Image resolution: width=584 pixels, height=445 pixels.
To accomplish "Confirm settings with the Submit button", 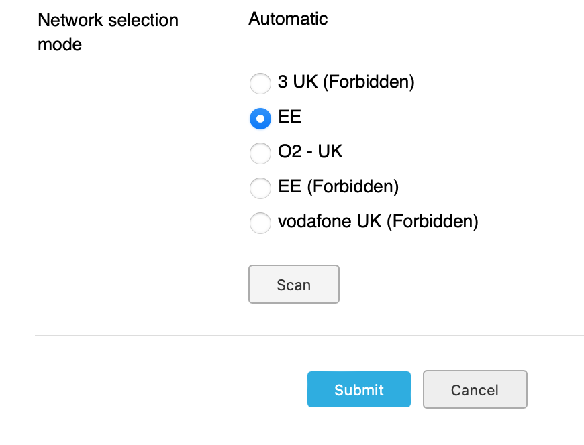I will 358,389.
